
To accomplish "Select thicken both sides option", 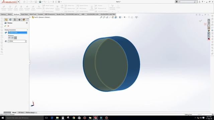I will pos(12,38).
